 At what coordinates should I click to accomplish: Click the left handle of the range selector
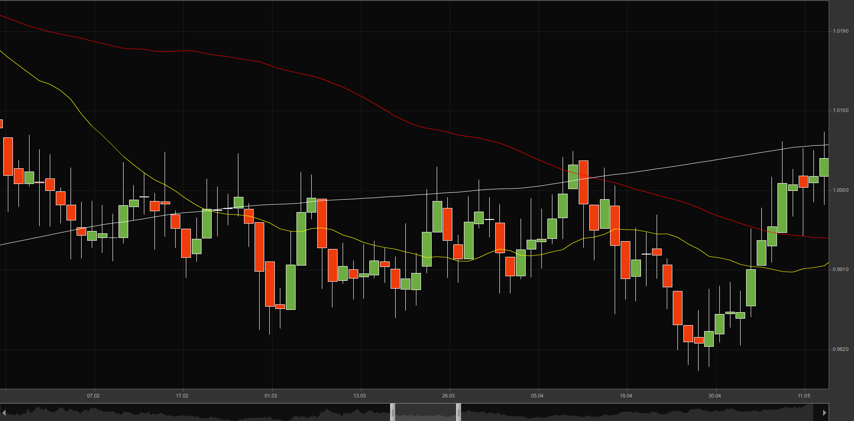393,412
